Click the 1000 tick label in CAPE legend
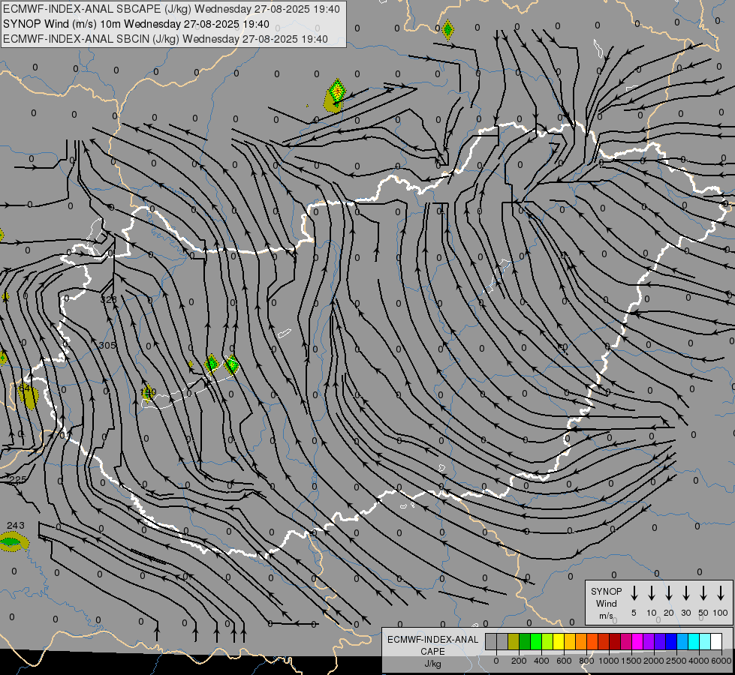Viewport: 735px width, 675px height. [609, 661]
